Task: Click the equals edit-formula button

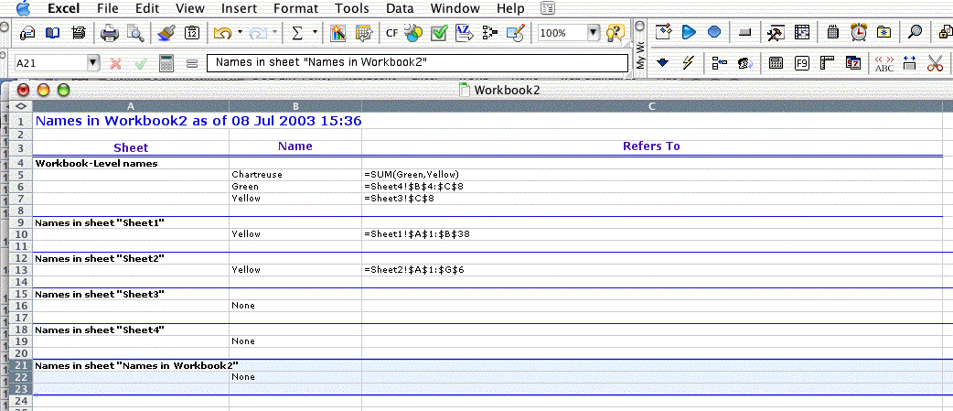Action: coord(192,63)
